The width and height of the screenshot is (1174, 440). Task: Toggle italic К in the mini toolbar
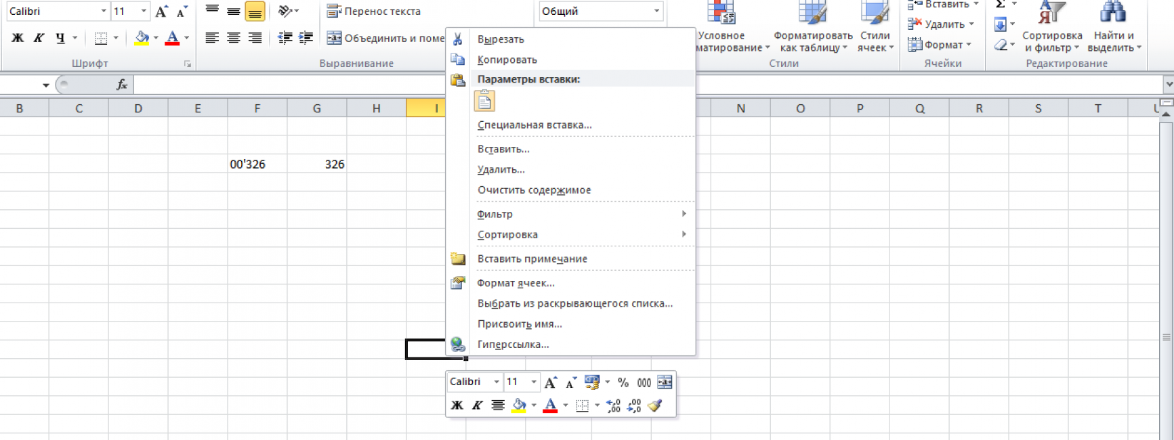coord(477,405)
